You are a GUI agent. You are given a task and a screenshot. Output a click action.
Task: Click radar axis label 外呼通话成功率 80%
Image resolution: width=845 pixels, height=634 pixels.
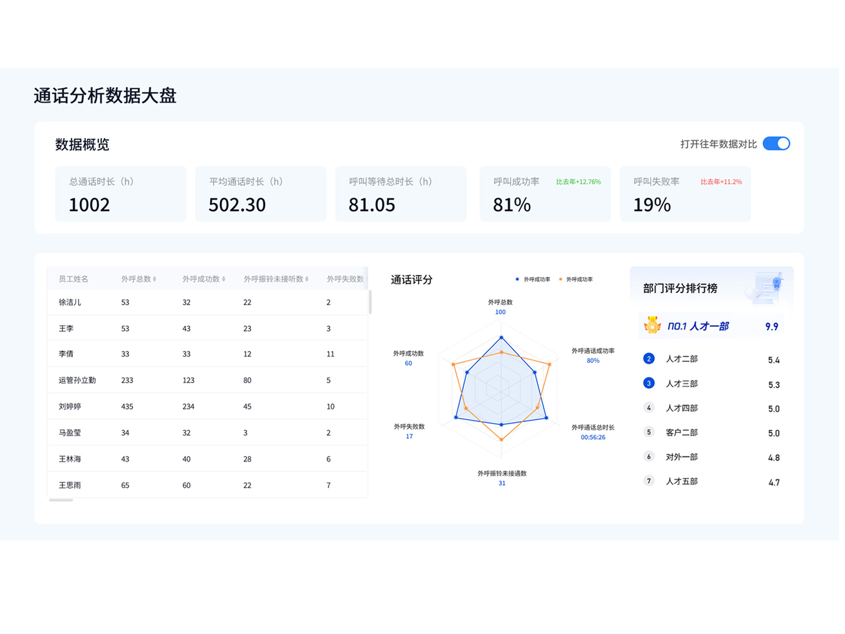(593, 356)
